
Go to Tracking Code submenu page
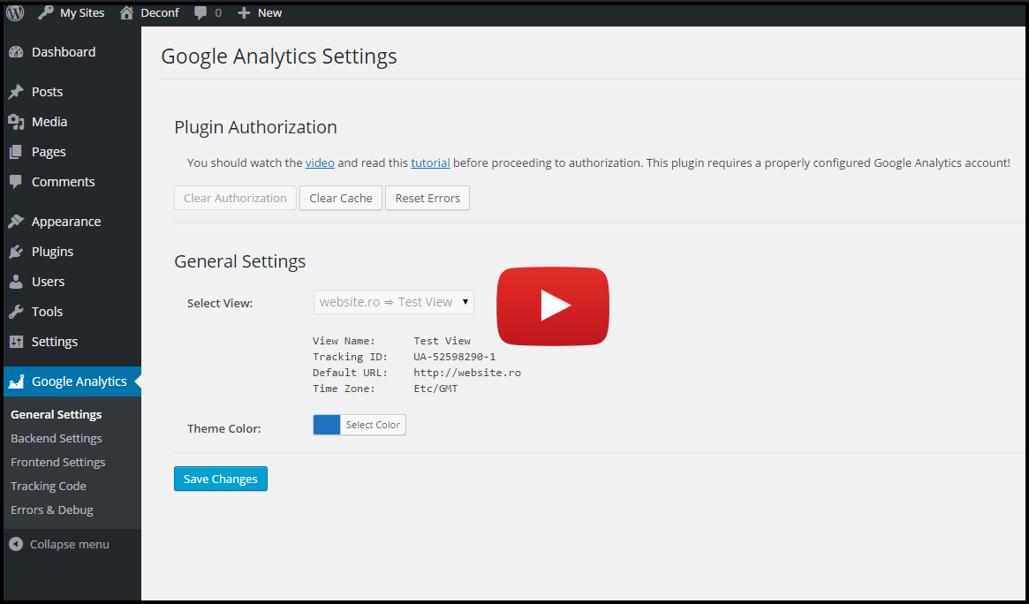(x=49, y=486)
